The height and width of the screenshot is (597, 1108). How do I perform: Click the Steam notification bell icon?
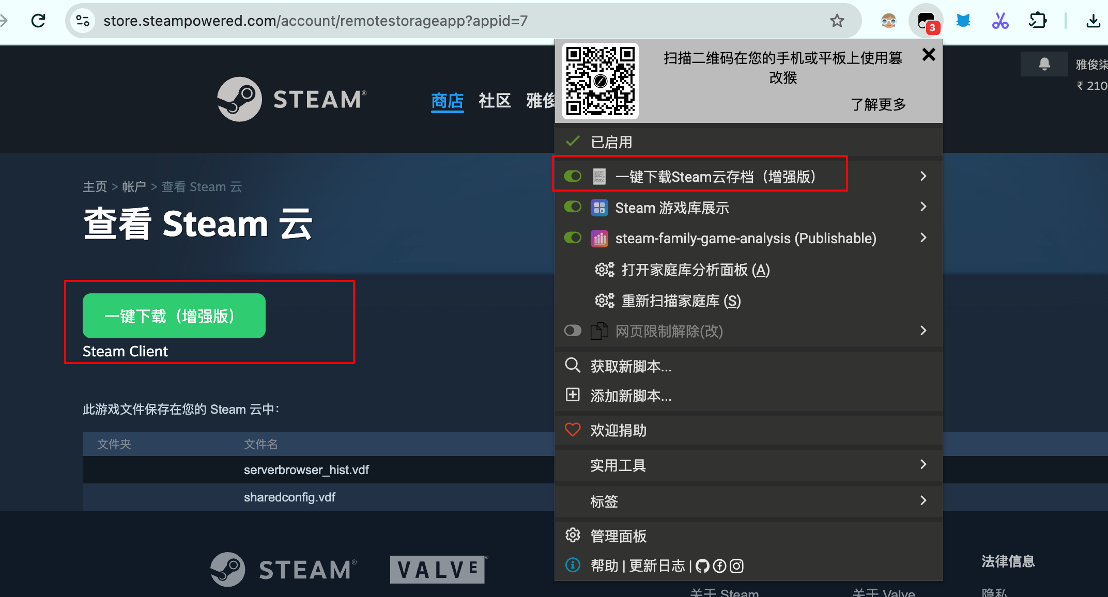click(x=1044, y=64)
